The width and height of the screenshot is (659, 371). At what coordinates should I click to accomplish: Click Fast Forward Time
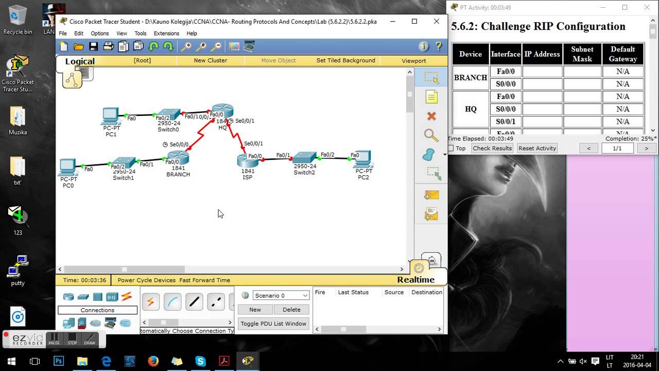[204, 280]
